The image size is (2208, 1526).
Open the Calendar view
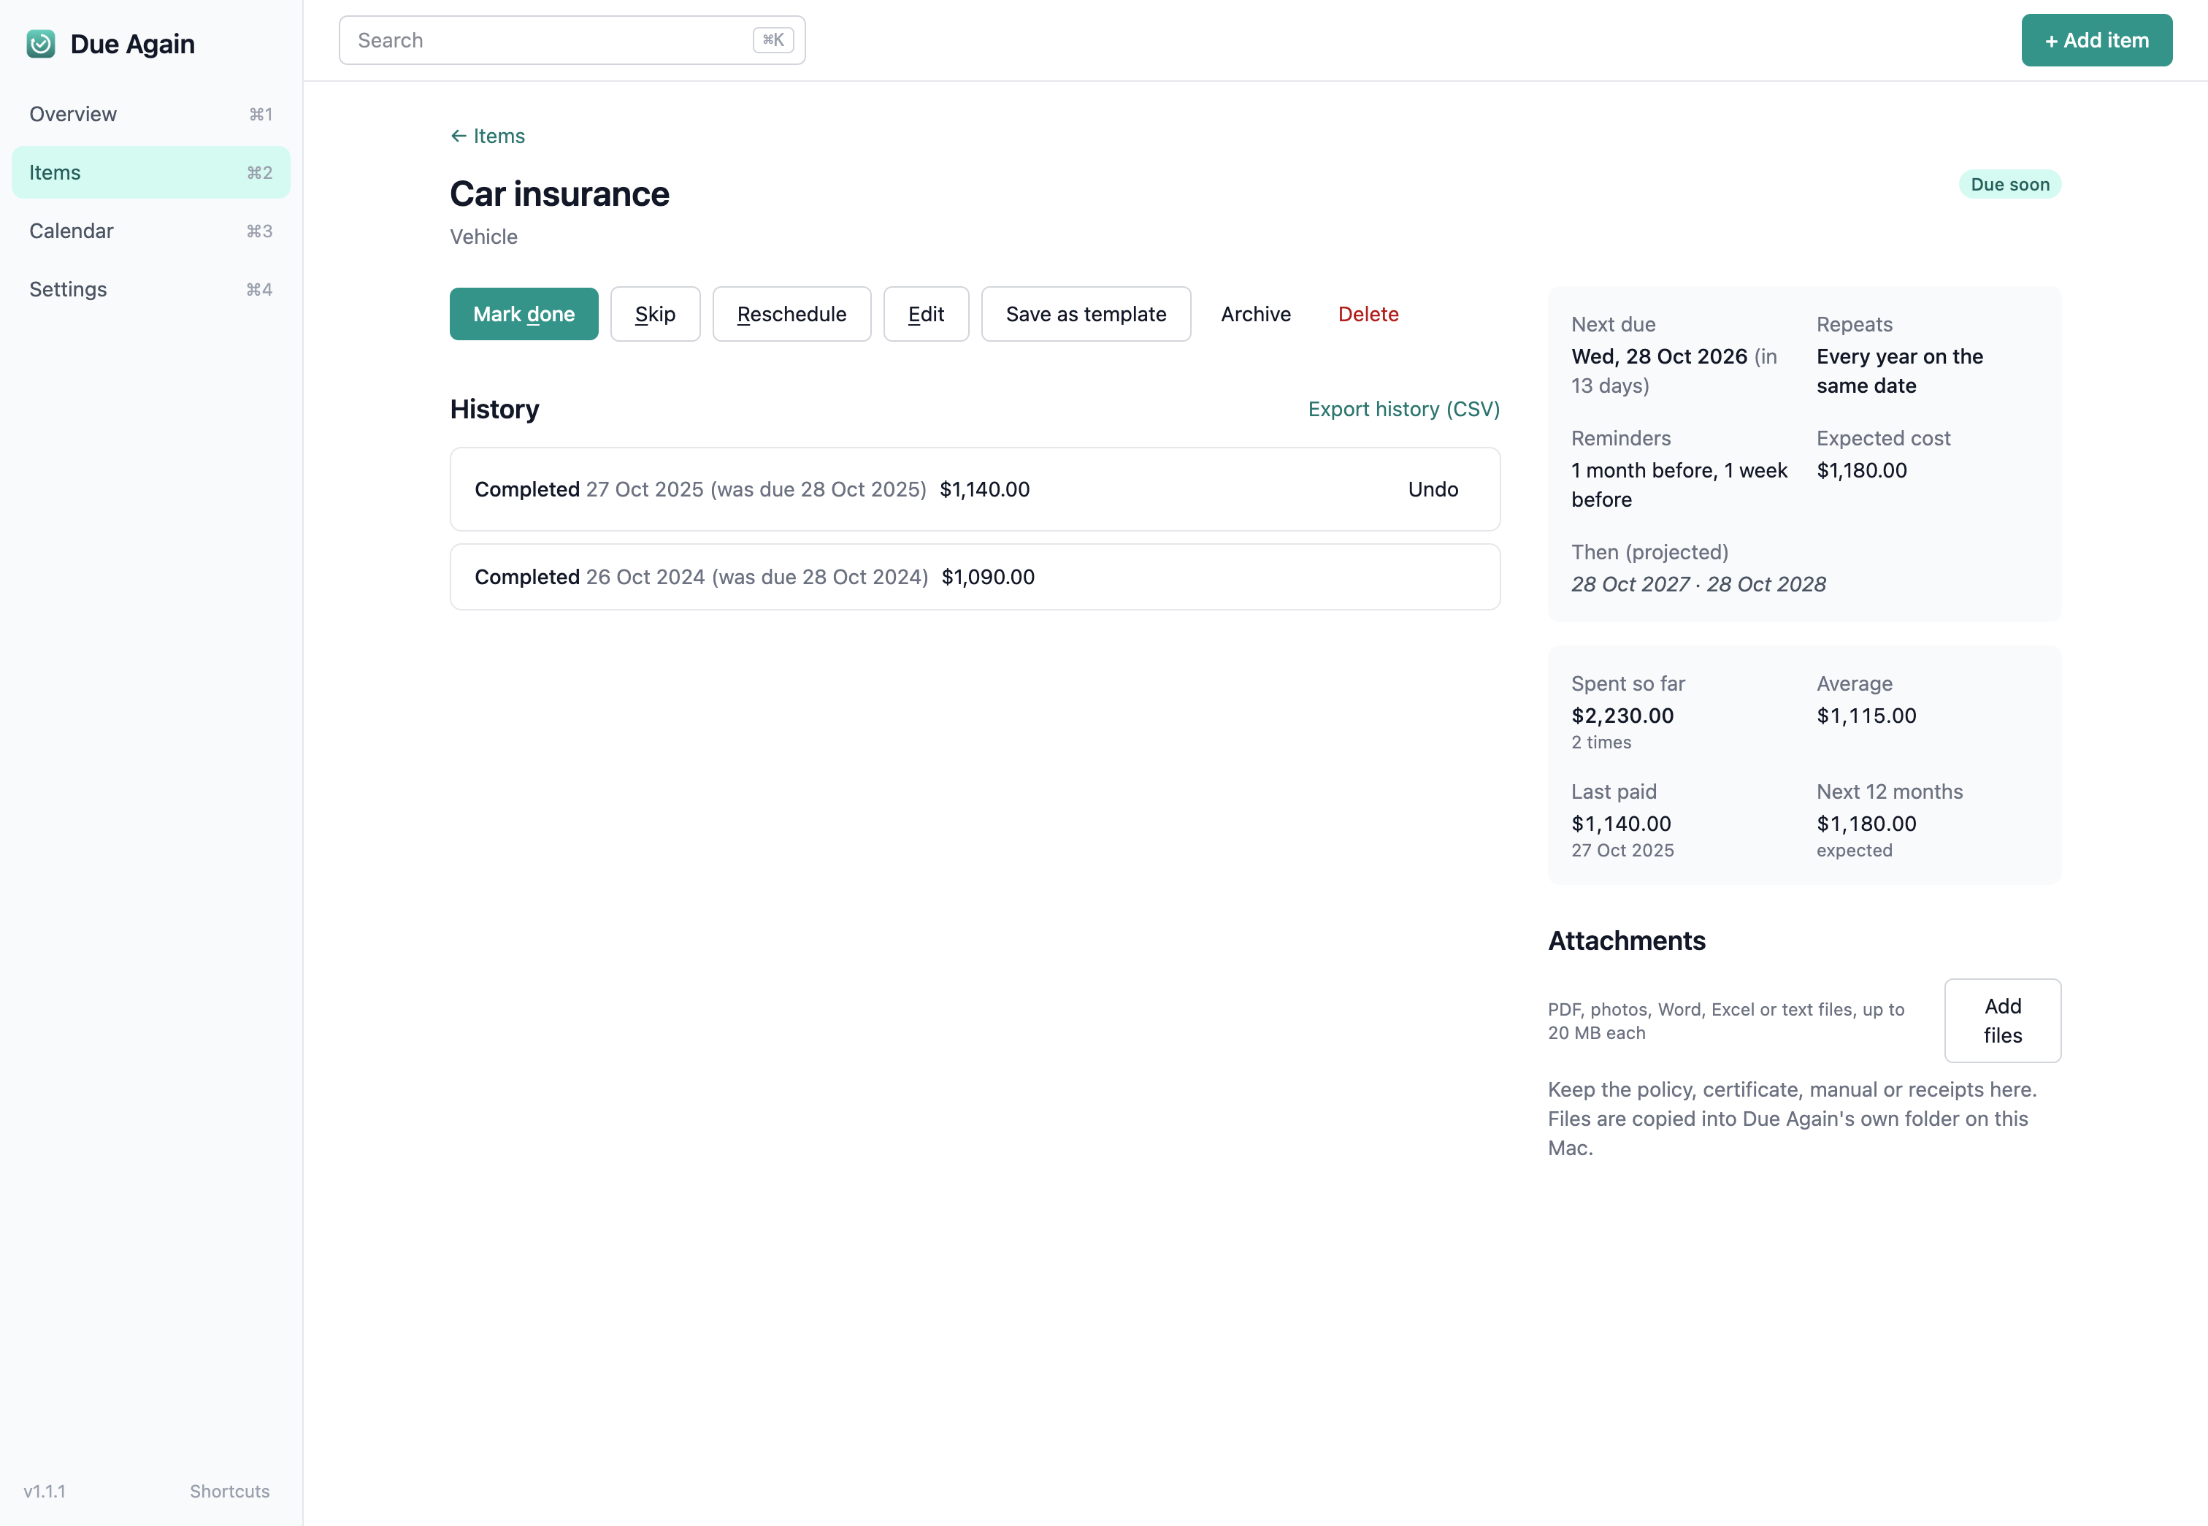click(x=151, y=231)
